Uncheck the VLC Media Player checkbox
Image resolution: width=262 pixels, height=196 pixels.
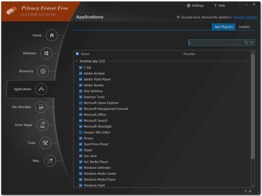[x=80, y=162]
